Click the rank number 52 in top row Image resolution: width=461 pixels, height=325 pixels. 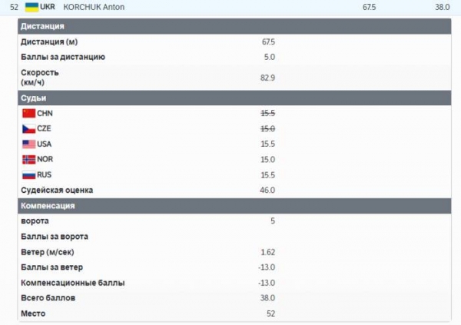(14, 7)
